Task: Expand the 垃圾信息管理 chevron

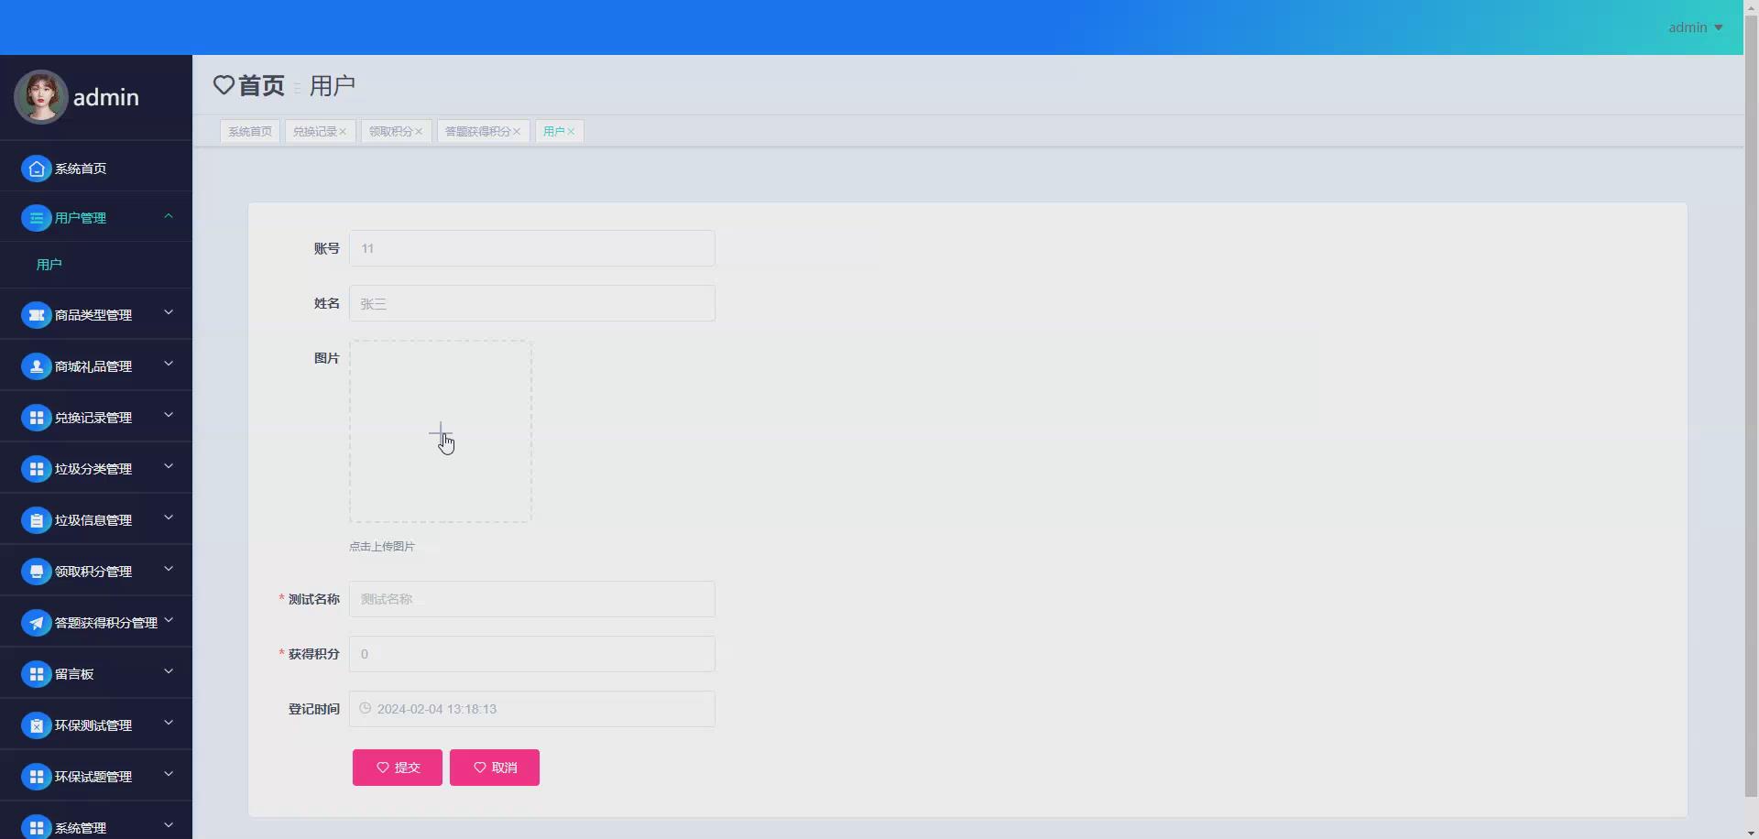Action: click(169, 518)
